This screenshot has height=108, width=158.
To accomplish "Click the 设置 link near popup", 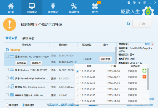I will tap(152, 99).
